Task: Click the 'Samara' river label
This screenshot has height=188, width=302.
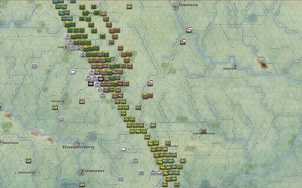Action: tap(91, 133)
